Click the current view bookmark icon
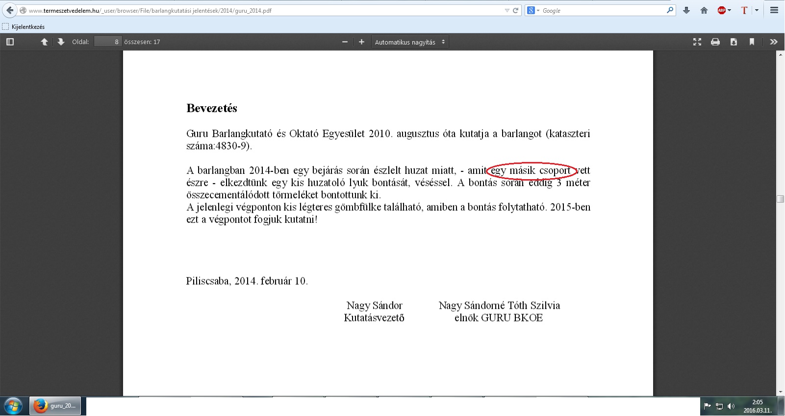785x416 pixels. point(752,42)
